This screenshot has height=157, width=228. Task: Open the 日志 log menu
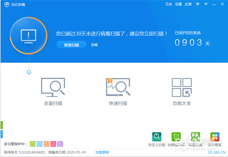169,4
